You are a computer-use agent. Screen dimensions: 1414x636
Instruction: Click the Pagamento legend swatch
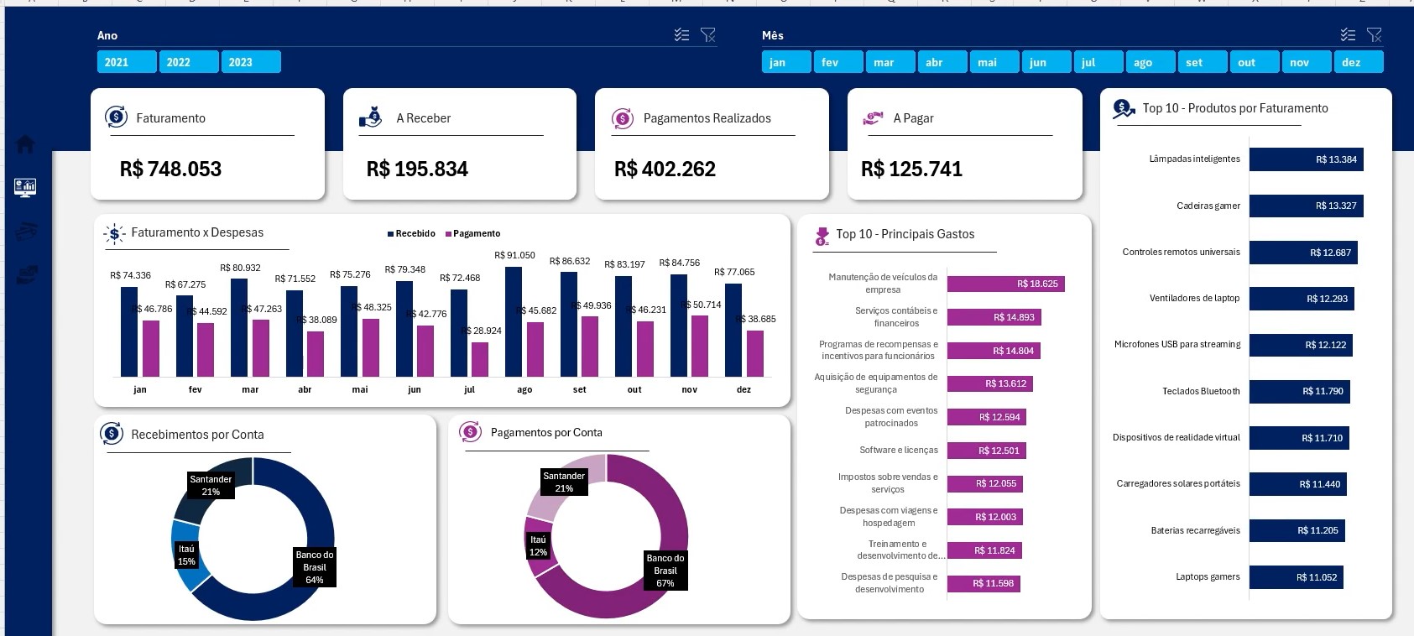point(448,234)
